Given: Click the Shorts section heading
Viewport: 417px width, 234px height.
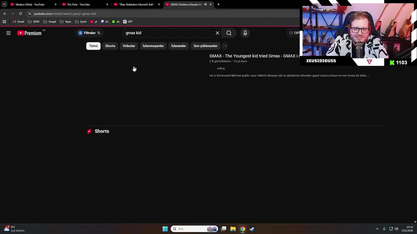Looking at the screenshot, I should pyautogui.click(x=102, y=131).
